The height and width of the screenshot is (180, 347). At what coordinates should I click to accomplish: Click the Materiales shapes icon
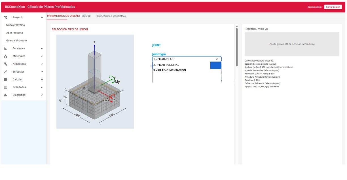[x=5, y=56]
